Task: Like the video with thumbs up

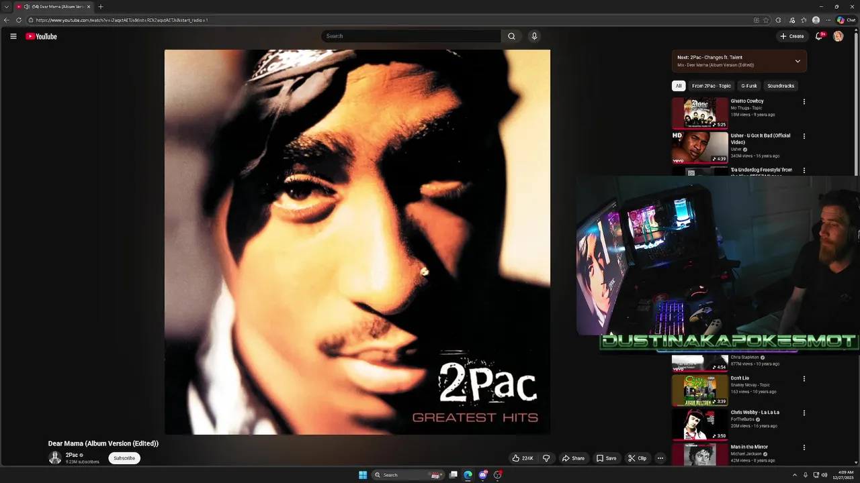Action: coord(523,458)
